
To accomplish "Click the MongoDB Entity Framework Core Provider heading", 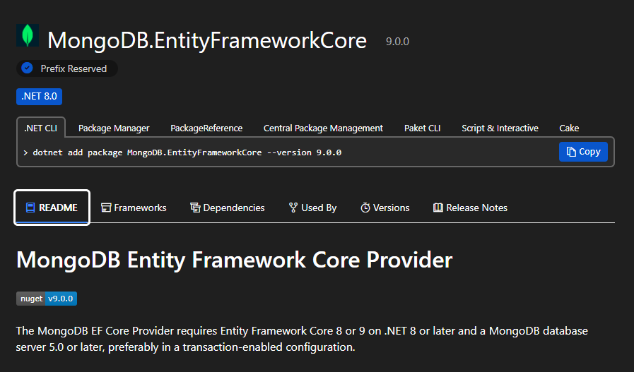I will click(x=234, y=260).
